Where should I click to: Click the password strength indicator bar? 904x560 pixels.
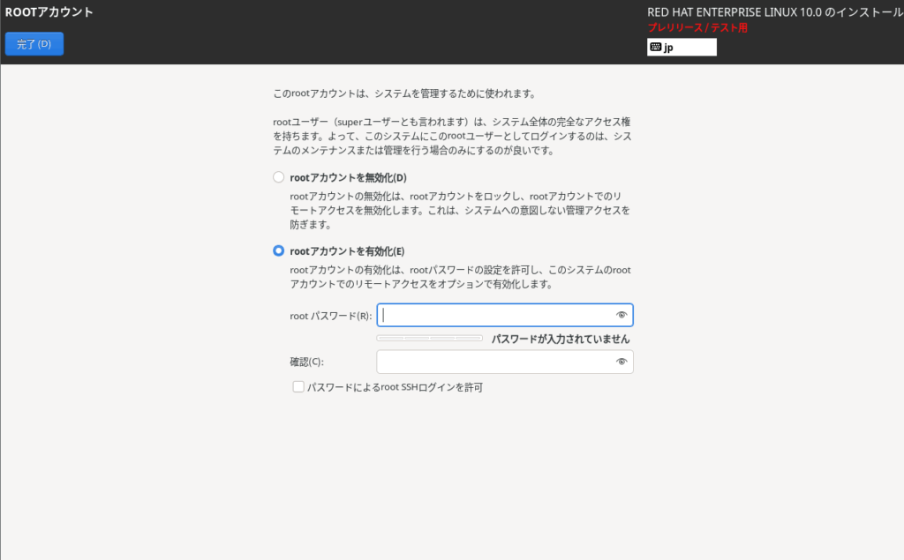click(x=429, y=338)
